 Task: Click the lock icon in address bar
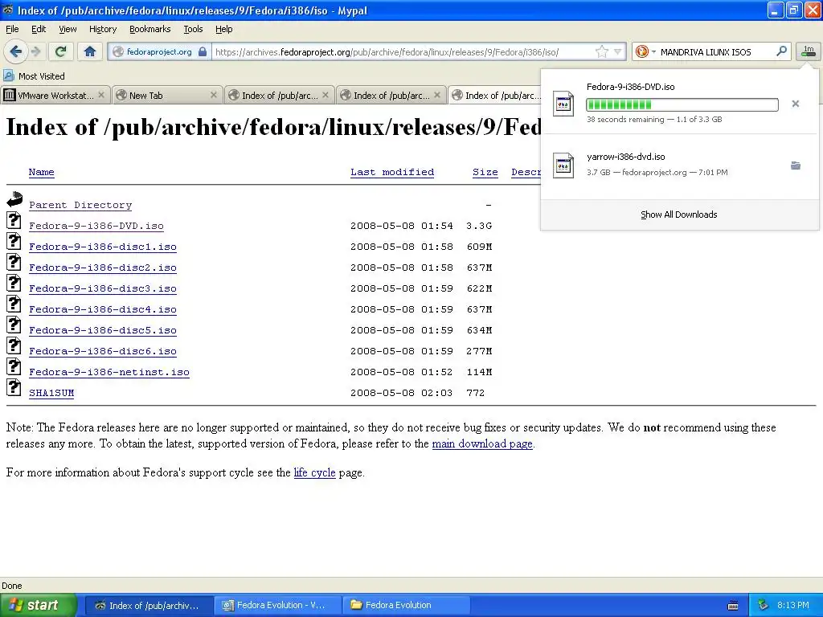pyautogui.click(x=203, y=52)
